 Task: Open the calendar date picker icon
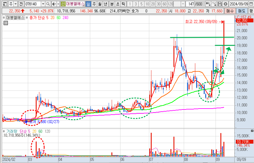click(251, 4)
